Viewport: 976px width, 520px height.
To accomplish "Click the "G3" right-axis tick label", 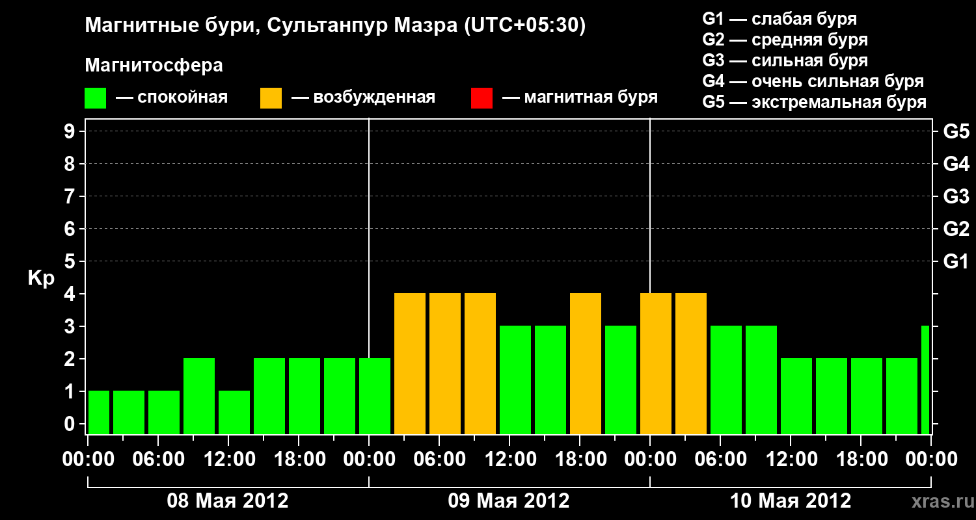I will 956,196.
